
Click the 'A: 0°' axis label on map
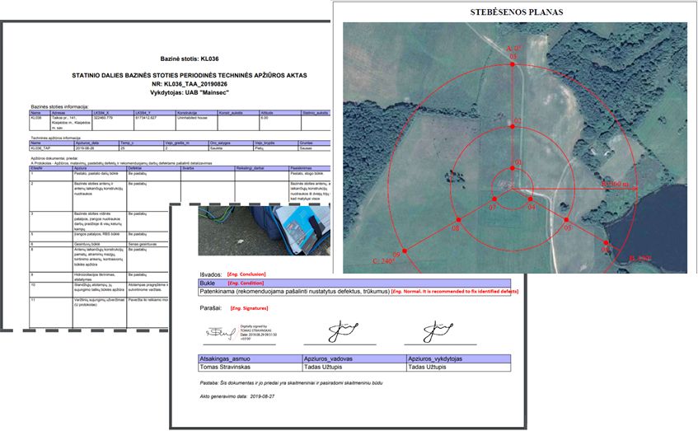point(514,48)
